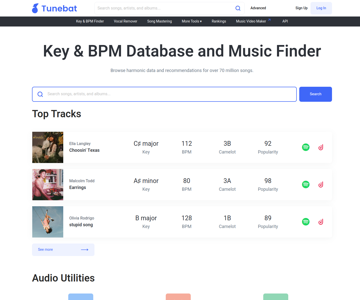Click the track title Earrings
The image size is (360, 300).
[x=77, y=187]
